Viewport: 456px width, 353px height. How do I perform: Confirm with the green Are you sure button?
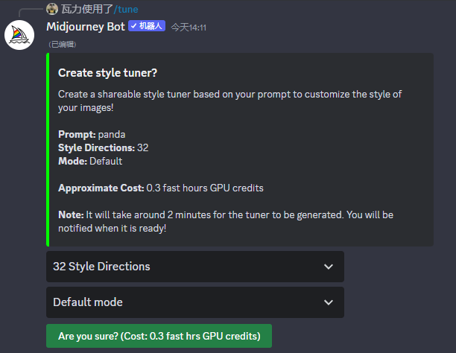click(x=159, y=336)
